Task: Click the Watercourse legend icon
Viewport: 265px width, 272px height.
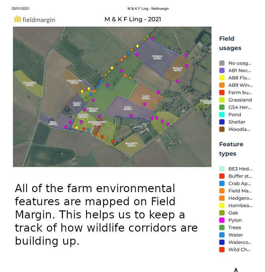Action: (222, 242)
